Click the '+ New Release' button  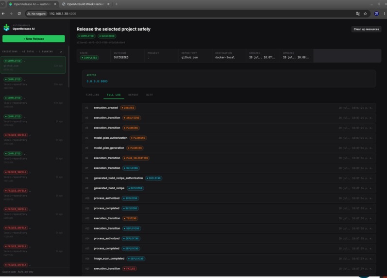pos(34,39)
